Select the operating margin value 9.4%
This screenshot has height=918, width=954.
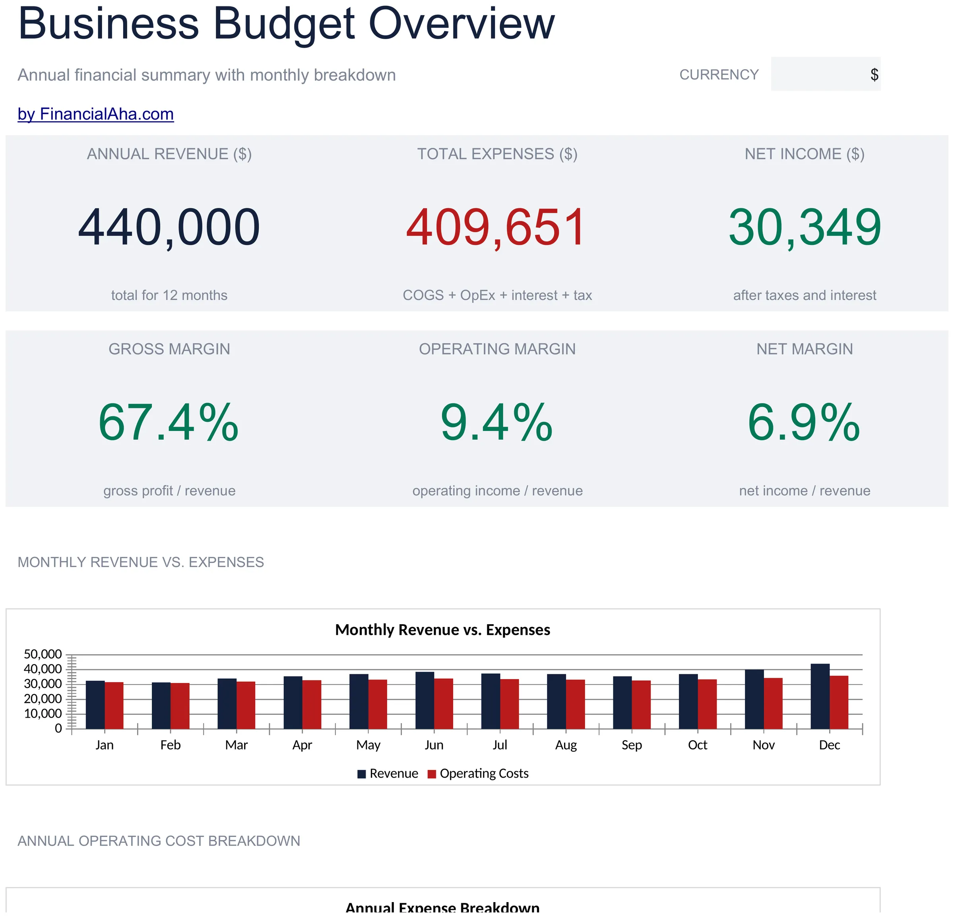[497, 423]
